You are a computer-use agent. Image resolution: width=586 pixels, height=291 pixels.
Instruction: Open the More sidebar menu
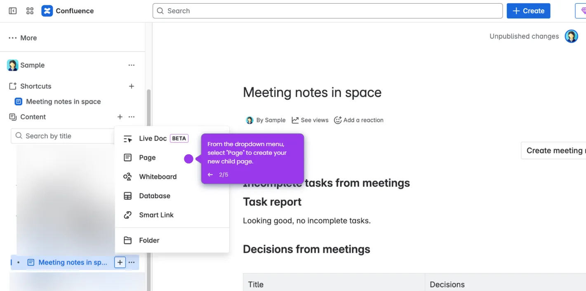click(x=23, y=38)
